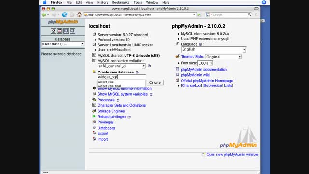Open phpMyAdmin documentation link
This screenshot has width=309, height=174.
204,70
